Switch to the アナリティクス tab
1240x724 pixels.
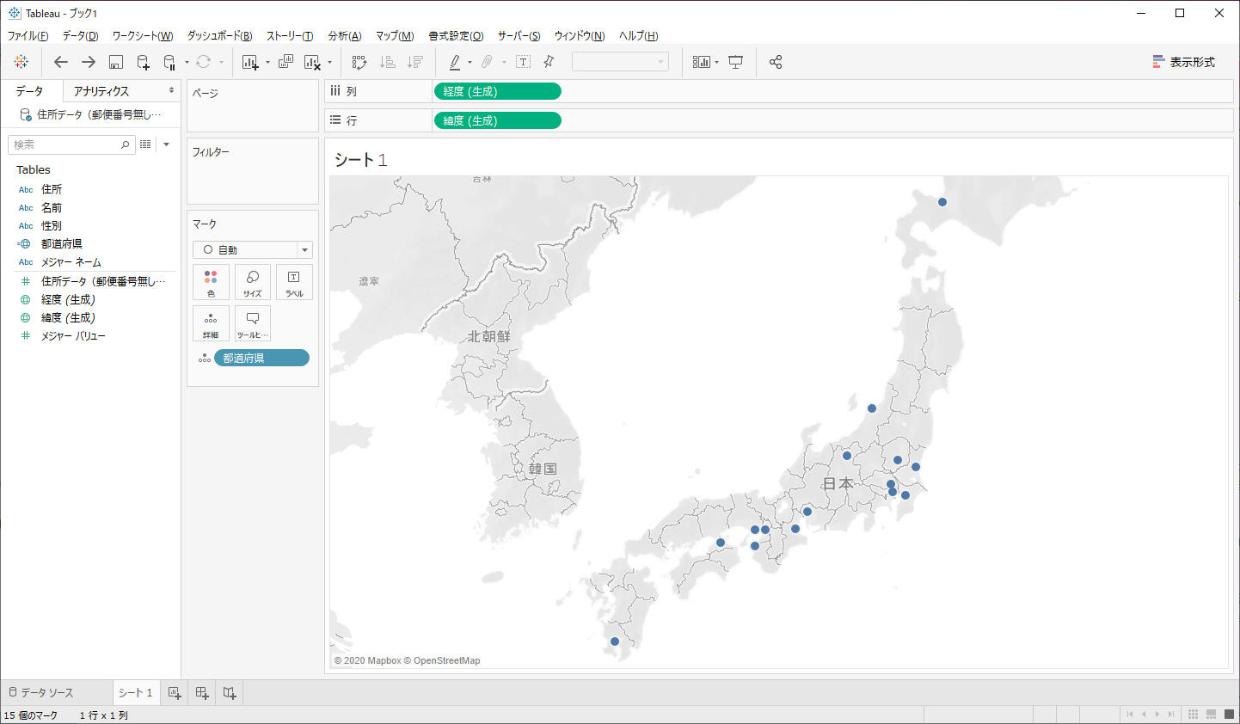click(101, 91)
